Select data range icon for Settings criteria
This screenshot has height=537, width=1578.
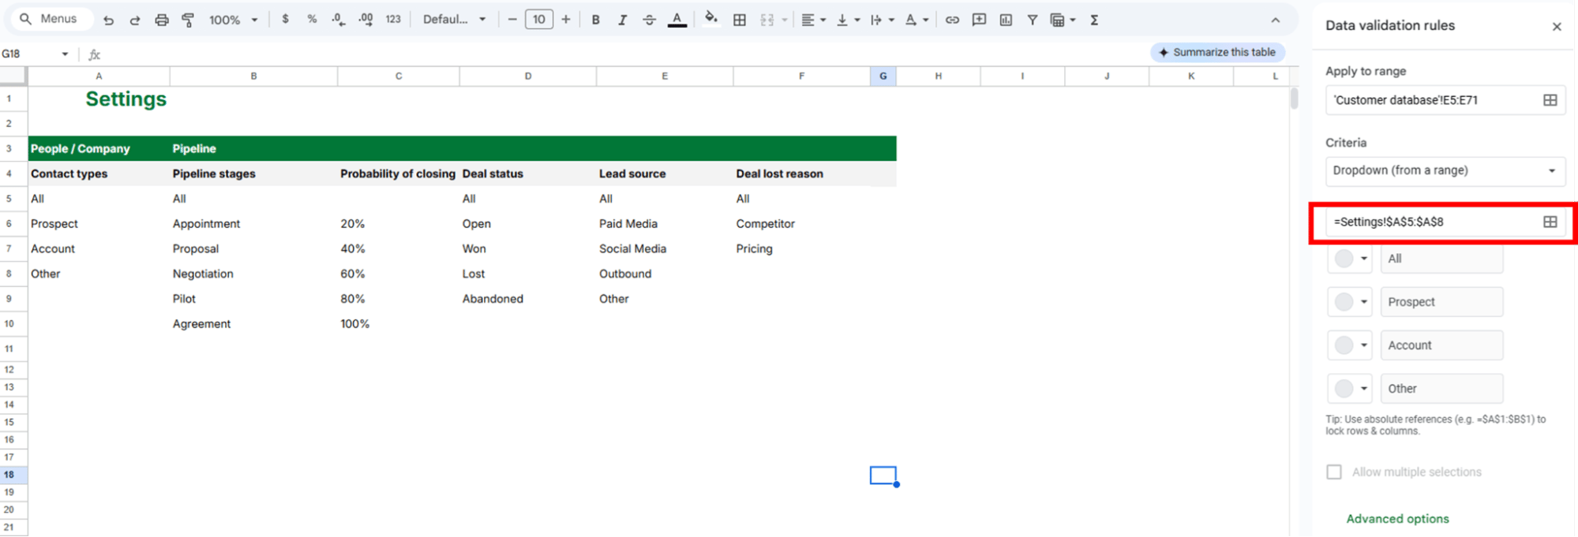pyautogui.click(x=1550, y=222)
